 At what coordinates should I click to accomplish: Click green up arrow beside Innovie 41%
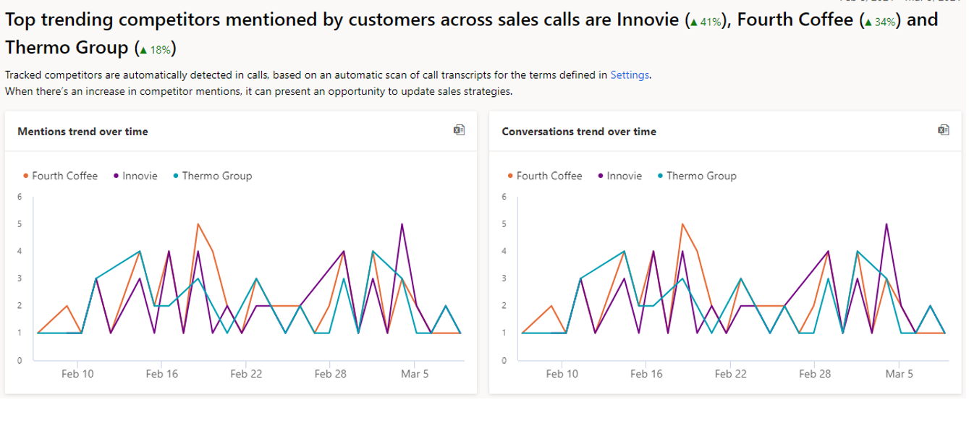coord(693,23)
